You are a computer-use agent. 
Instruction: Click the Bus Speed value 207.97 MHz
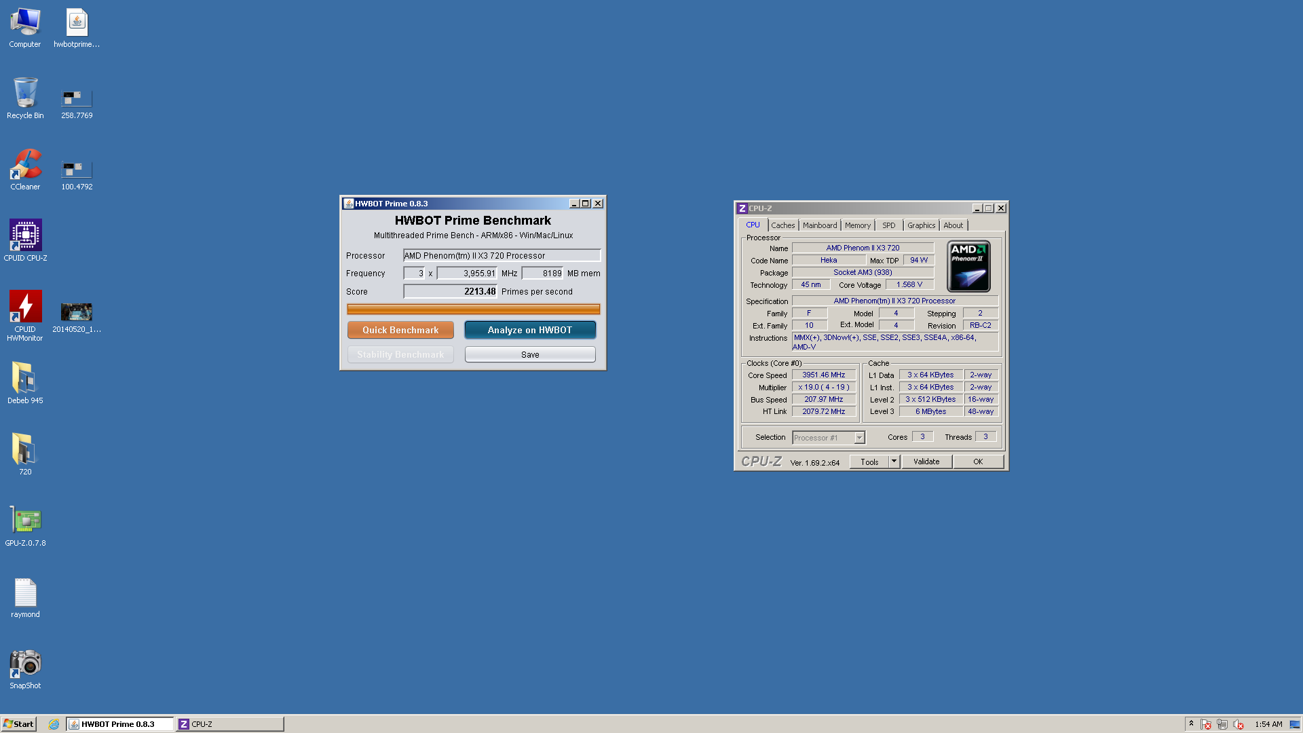click(x=823, y=399)
